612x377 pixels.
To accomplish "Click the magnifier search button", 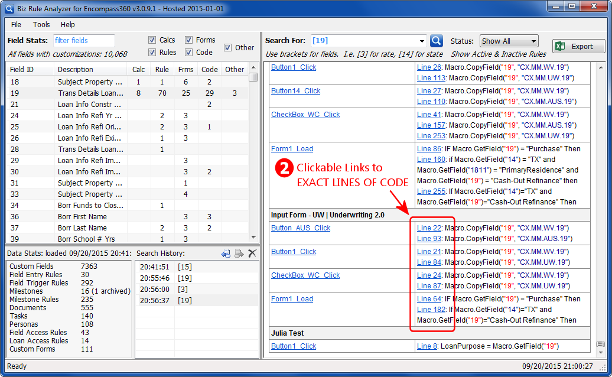I will click(437, 41).
